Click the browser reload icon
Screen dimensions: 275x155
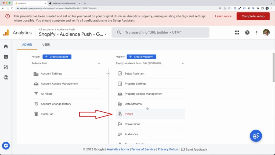click(12, 8)
